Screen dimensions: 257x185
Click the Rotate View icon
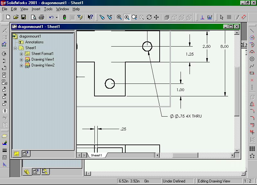click(x=149, y=17)
